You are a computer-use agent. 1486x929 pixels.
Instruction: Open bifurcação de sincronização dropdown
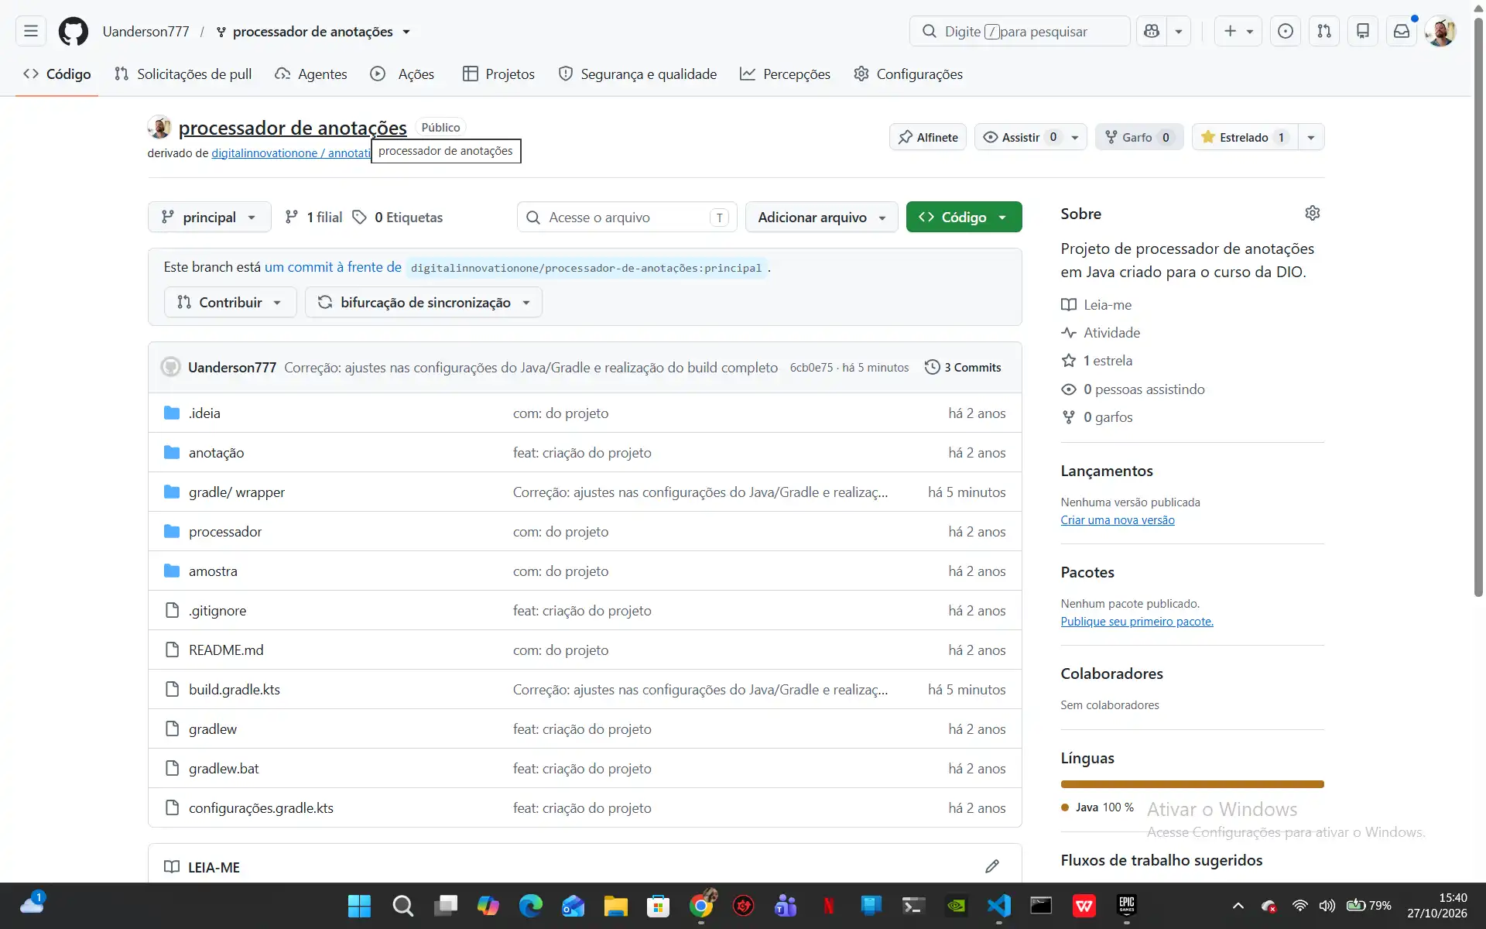point(423,302)
